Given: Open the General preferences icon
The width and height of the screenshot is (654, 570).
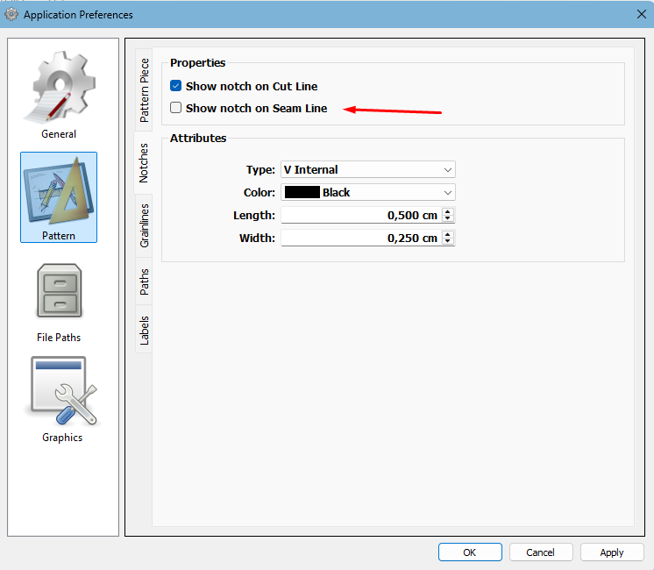Looking at the screenshot, I should click(x=59, y=92).
